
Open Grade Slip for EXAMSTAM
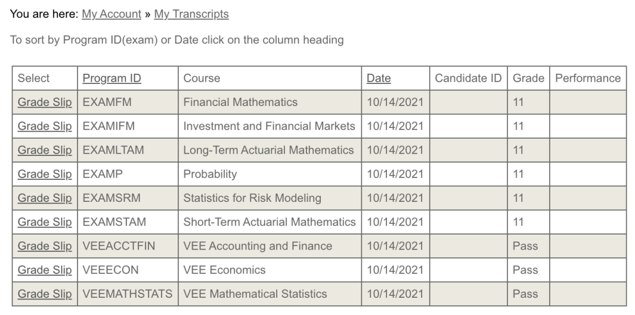pyautogui.click(x=45, y=222)
